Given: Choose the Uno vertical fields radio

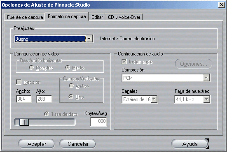Looking at the screenshot, I should [71, 97].
